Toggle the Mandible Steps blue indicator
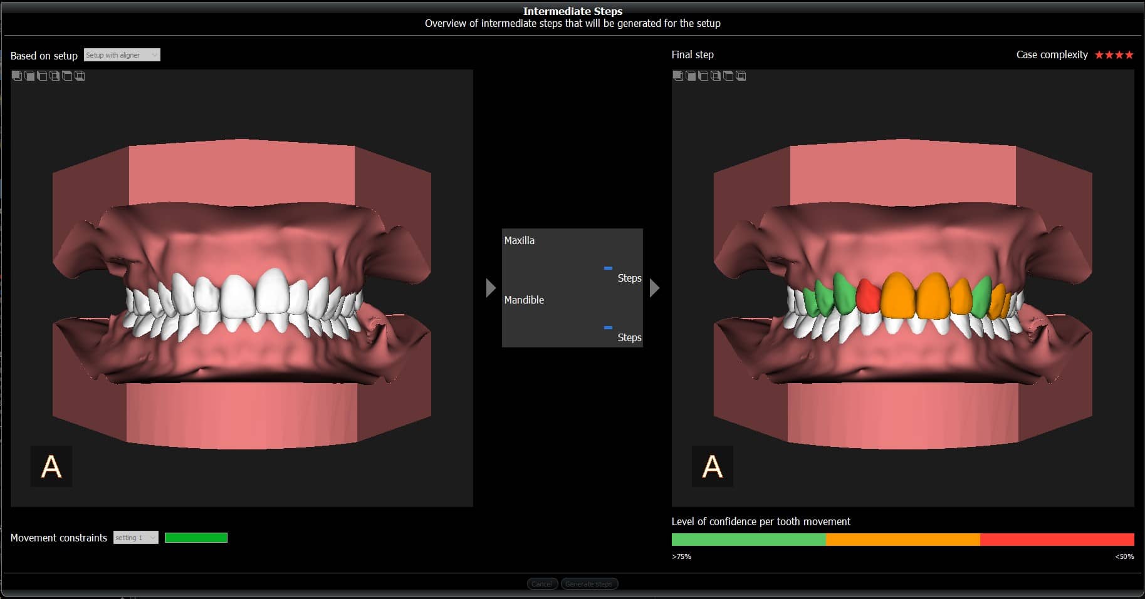This screenshot has height=599, width=1145. point(607,327)
